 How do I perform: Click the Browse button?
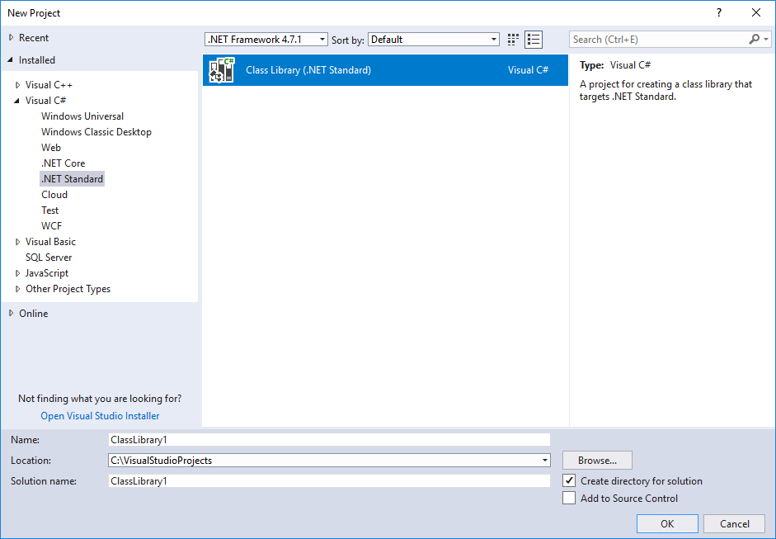[x=597, y=460]
